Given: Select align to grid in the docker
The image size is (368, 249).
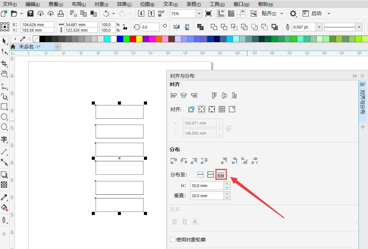Looking at the screenshot, I should tap(222, 109).
